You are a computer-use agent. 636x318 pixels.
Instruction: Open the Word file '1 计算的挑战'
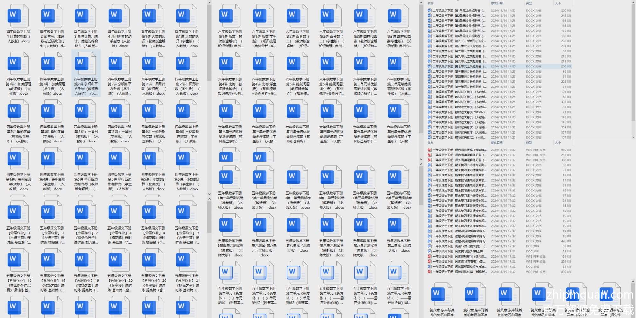18,16
